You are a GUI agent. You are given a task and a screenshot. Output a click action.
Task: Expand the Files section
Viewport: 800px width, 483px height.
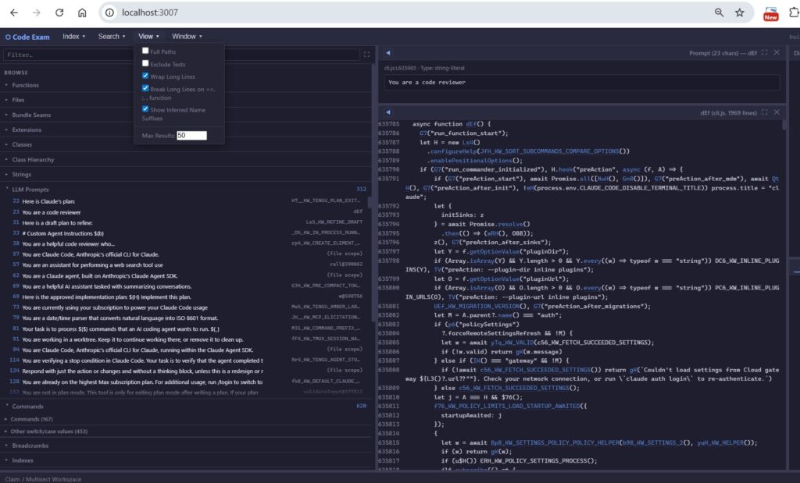[19, 100]
